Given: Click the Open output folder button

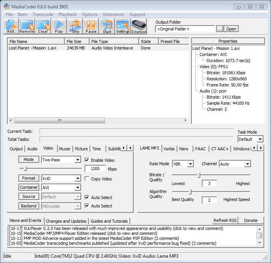Looking at the screenshot, I should point(231,29).
